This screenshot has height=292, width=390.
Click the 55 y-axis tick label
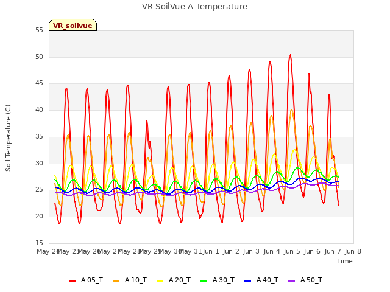pyautogui.click(x=39, y=30)
